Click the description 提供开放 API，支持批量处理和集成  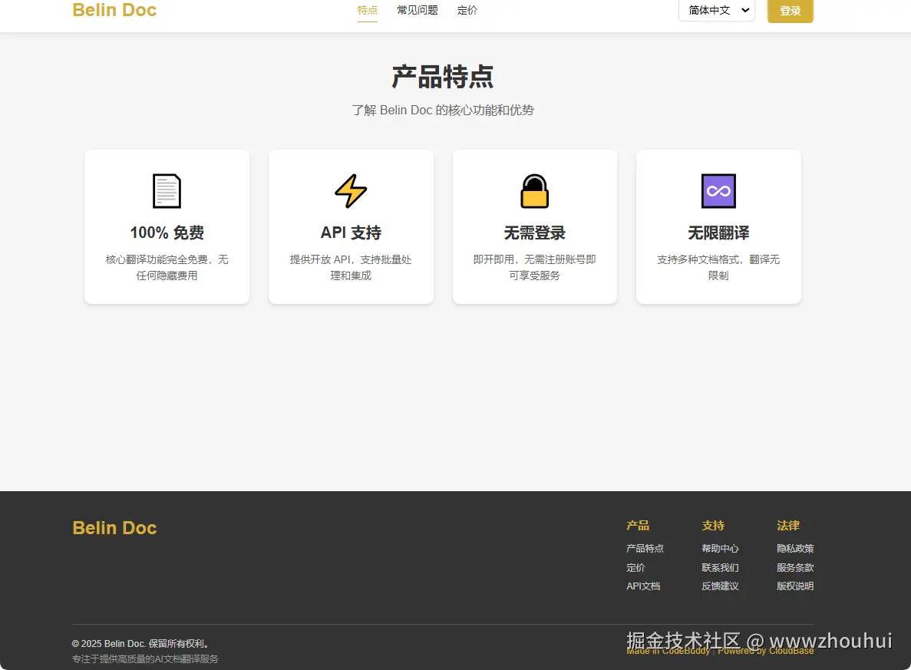(x=351, y=267)
